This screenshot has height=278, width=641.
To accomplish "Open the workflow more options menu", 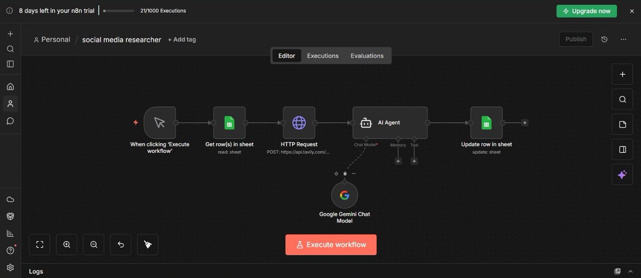I will tap(623, 39).
